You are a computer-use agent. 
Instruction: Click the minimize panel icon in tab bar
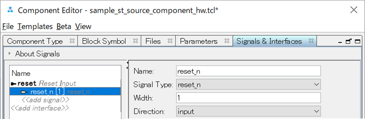coord(340,42)
